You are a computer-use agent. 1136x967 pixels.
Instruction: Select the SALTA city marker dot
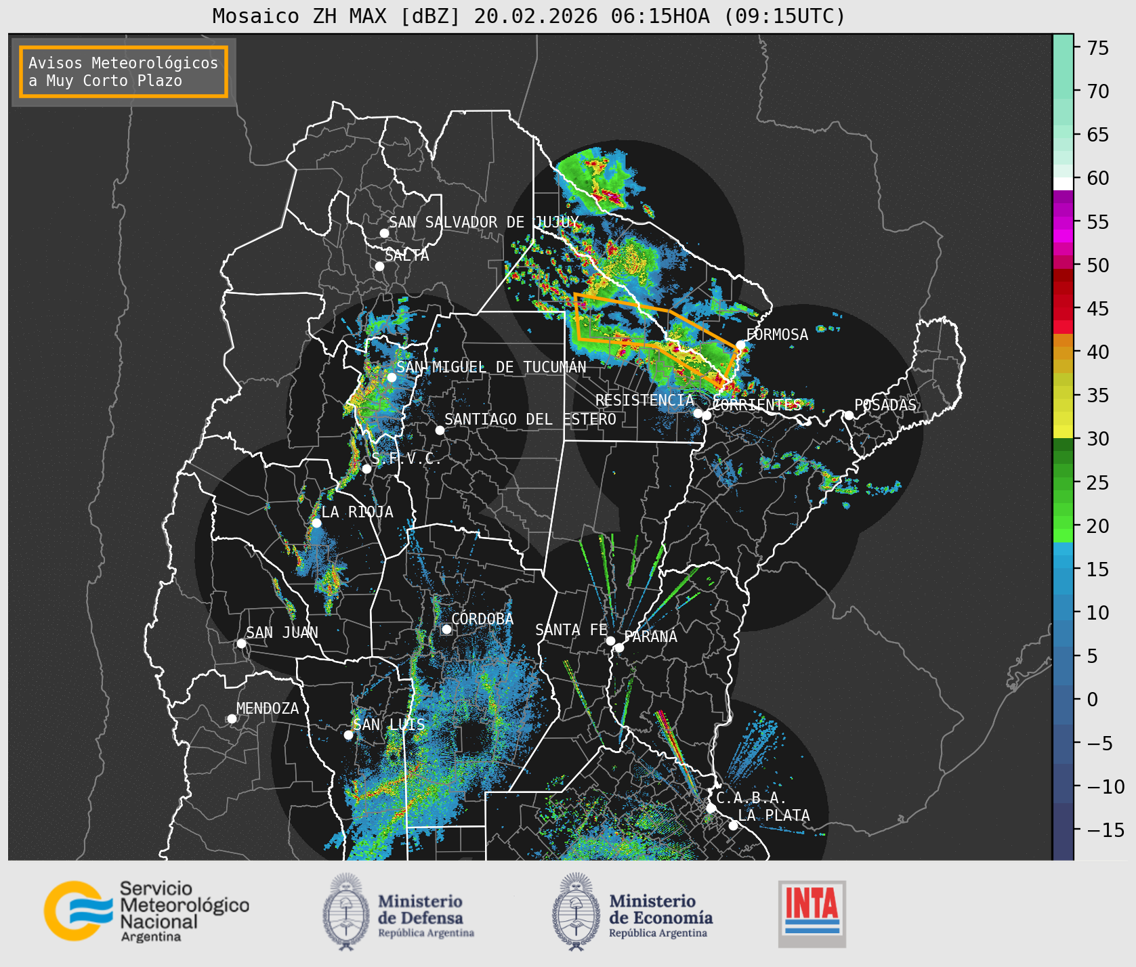[x=380, y=266]
